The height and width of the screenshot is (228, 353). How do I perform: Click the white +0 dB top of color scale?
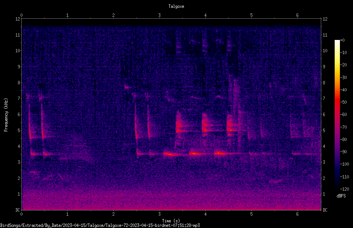[x=337, y=41]
